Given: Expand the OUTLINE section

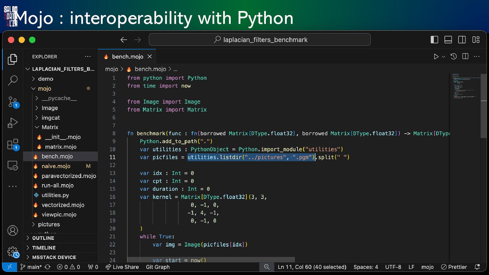Looking at the screenshot, I should [x=61, y=238].
